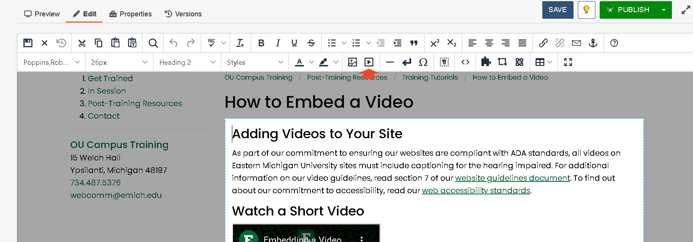Toggle Italic formatting
Viewport: 693px width, 242px height.
[278, 43]
